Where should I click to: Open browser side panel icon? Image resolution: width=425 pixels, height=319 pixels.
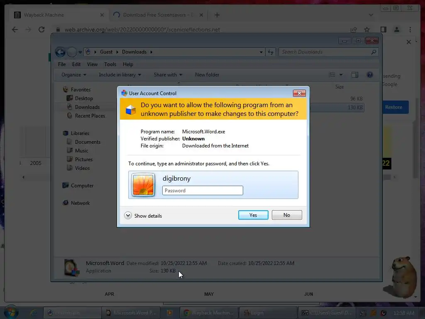point(383,29)
